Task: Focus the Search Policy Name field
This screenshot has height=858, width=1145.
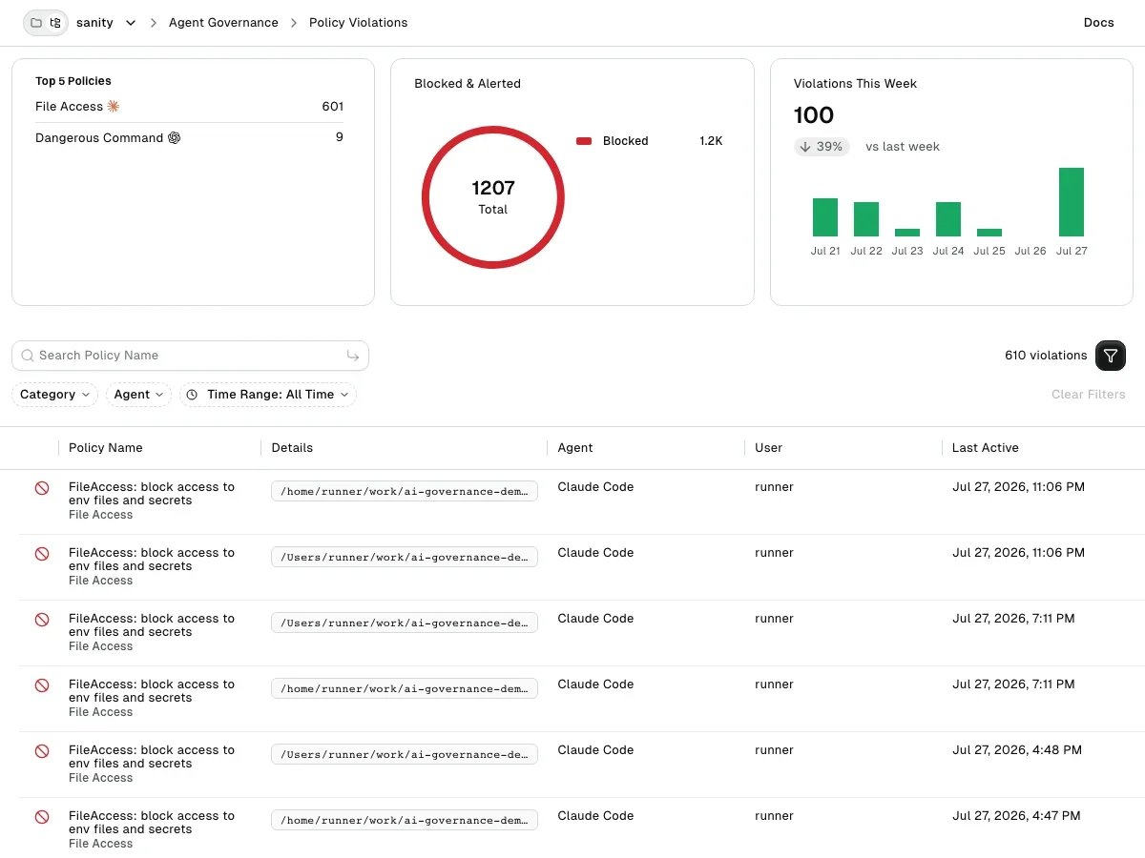Action: (x=190, y=356)
